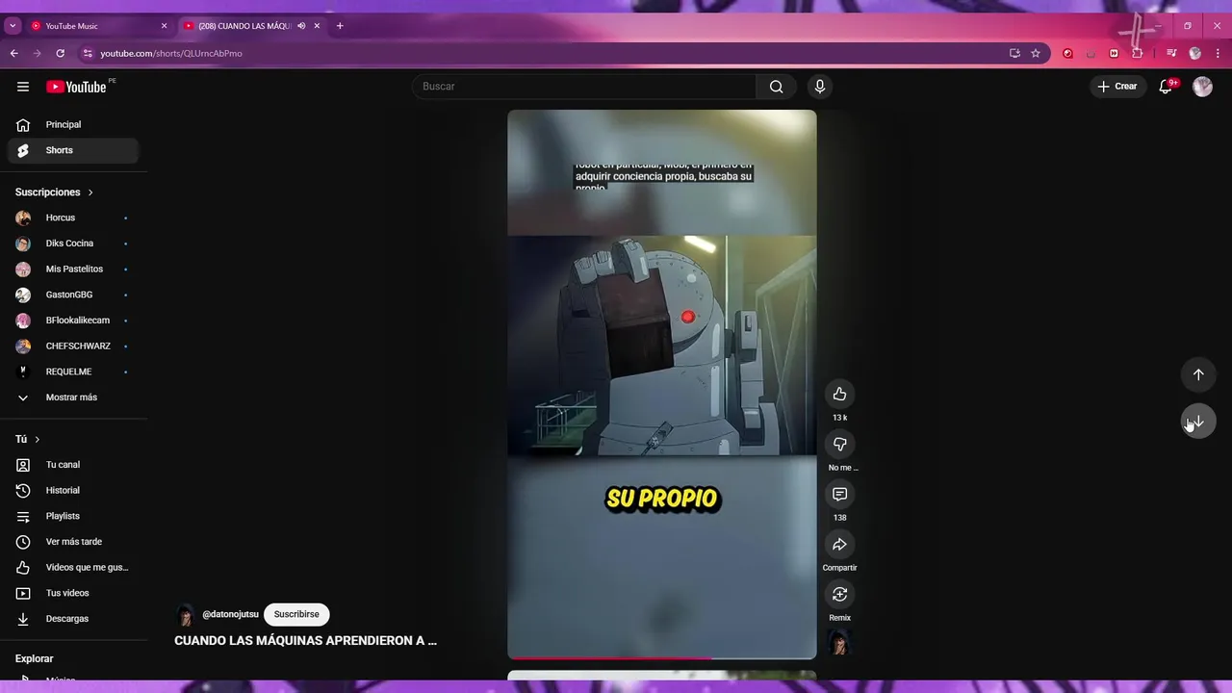Go to the previous short arrow
Image resolution: width=1232 pixels, height=693 pixels.
click(x=1198, y=374)
